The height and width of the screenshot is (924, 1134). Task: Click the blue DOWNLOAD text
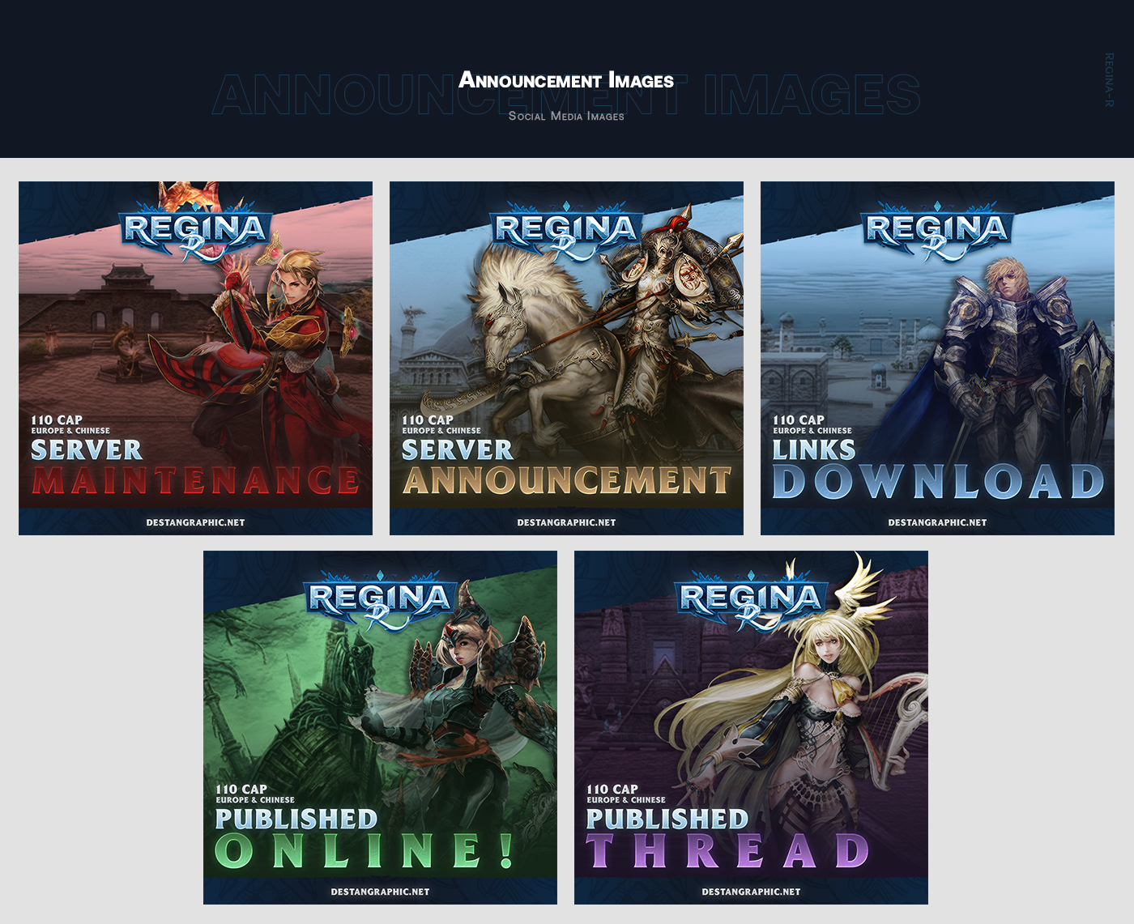[x=937, y=482]
